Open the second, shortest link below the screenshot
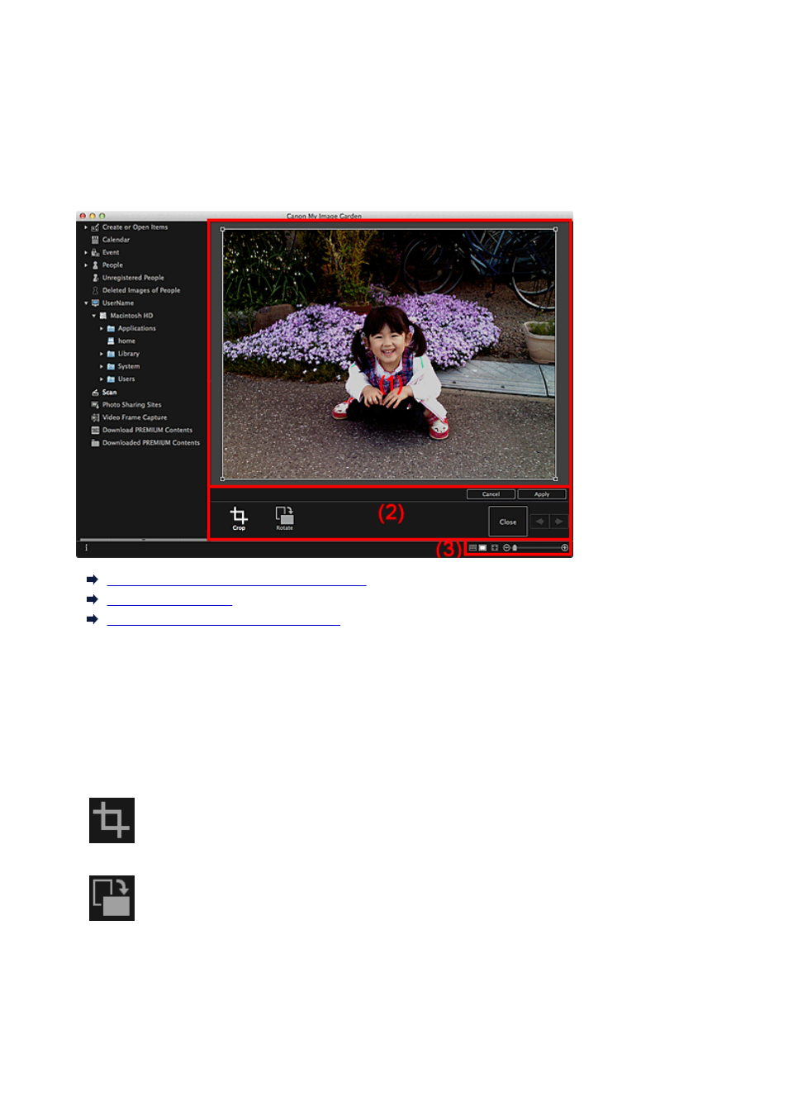788x1116 pixels. tap(169, 600)
